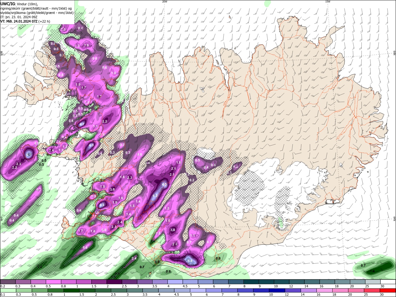Click the pale green swatch right of 0.1 in bottom legend
This screenshot has height=297, width=396.
pos(8,291)
